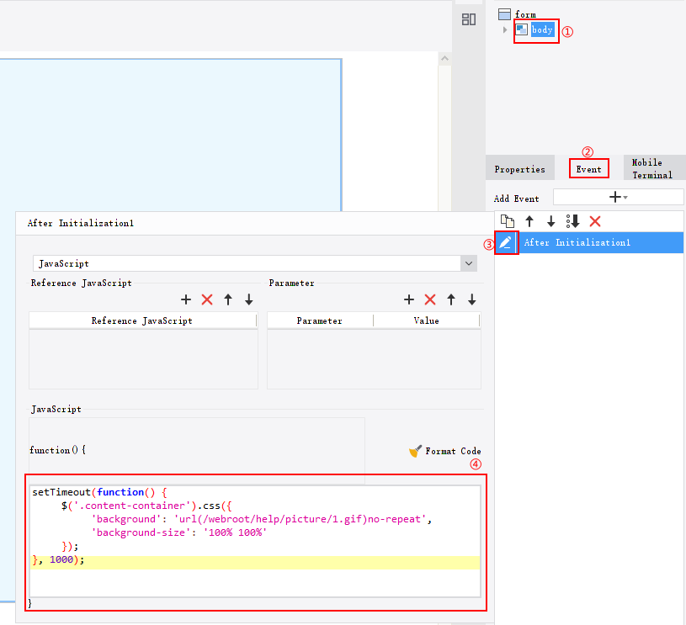Sort the event list using sort icon
This screenshot has width=686, height=625.
[x=573, y=220]
